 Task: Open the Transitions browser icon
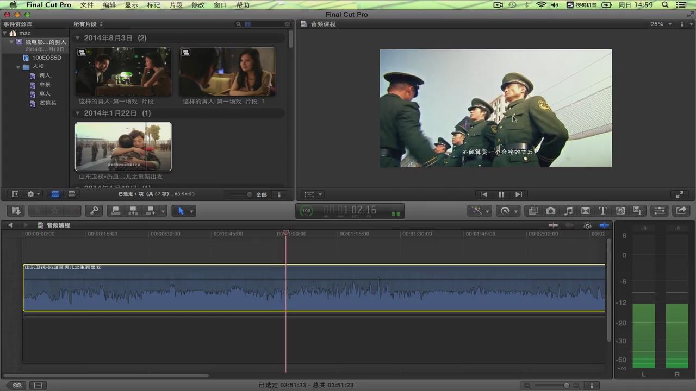(x=586, y=211)
